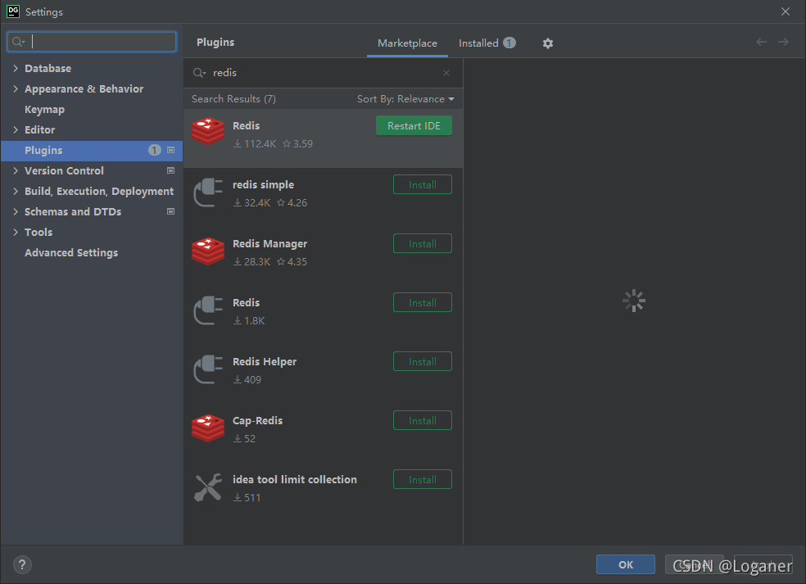
Task: Expand the Tools settings section
Action: coord(14,232)
